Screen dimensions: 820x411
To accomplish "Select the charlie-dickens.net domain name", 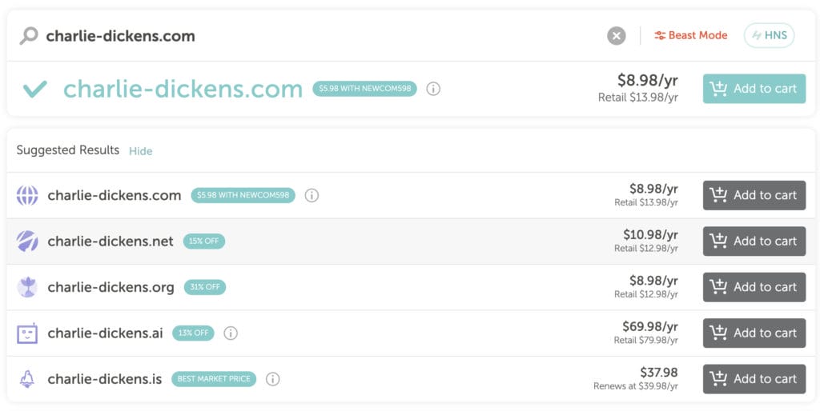I will [111, 241].
